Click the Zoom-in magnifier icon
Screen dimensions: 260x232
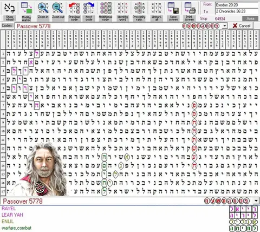point(43,8)
